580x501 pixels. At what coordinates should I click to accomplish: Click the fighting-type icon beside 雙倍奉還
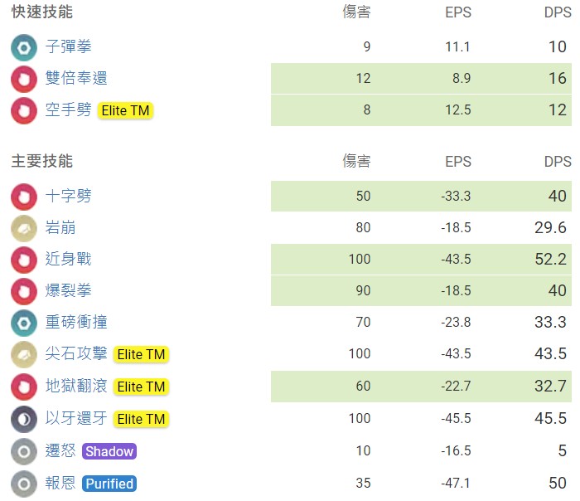[x=24, y=79]
